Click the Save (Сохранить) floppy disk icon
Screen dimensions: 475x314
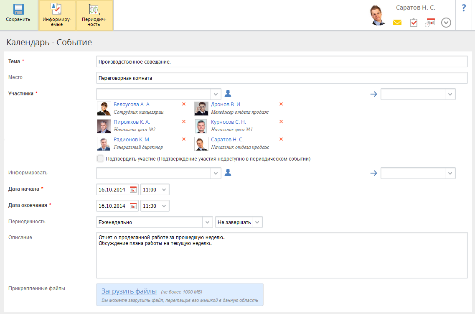click(x=18, y=10)
